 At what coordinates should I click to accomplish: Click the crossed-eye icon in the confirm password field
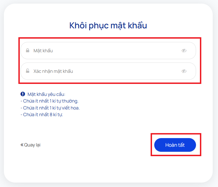184,71
